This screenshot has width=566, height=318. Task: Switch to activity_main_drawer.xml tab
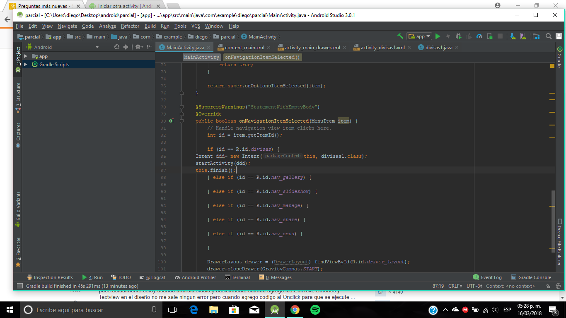(x=312, y=47)
